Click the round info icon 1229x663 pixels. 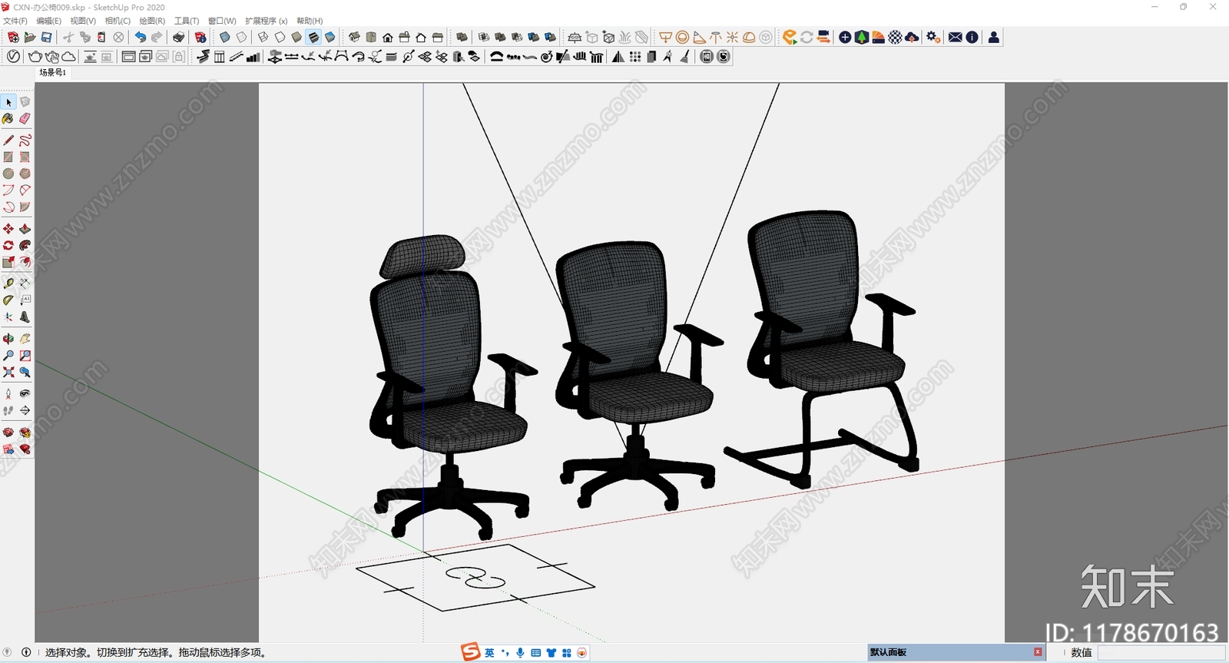pyautogui.click(x=972, y=37)
